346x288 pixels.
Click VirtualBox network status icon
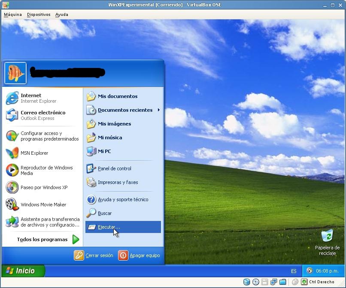273,282
